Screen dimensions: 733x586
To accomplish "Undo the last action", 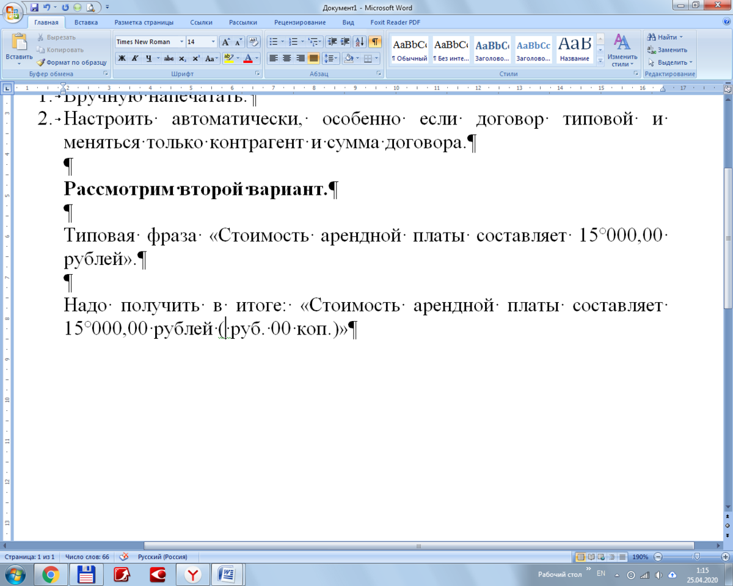I will (47, 8).
